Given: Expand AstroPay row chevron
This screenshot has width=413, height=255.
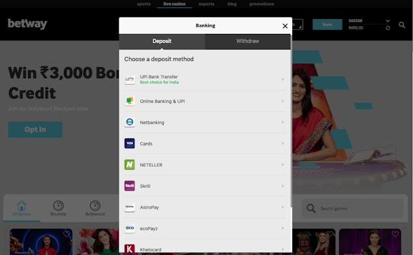Looking at the screenshot, I should (x=283, y=207).
